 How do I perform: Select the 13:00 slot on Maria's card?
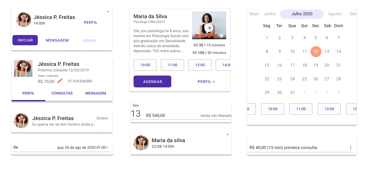pos(200,65)
